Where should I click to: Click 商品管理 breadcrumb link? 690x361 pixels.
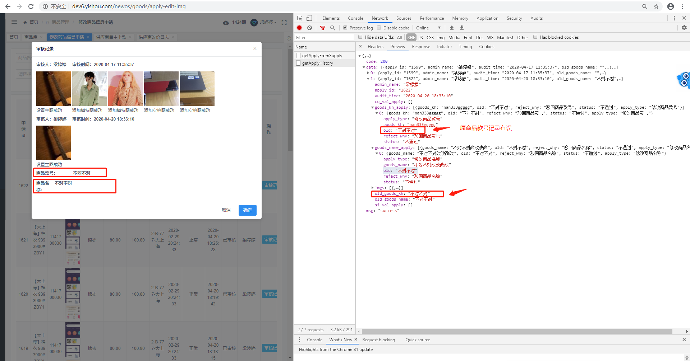(x=60, y=22)
